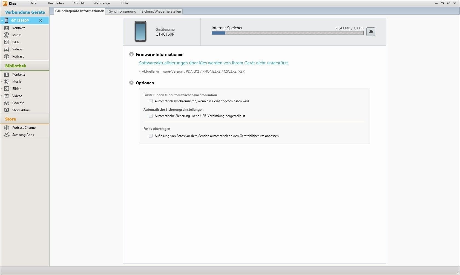Open Bibliothek Kontakte icon
This screenshot has width=460, height=275.
pos(7,75)
